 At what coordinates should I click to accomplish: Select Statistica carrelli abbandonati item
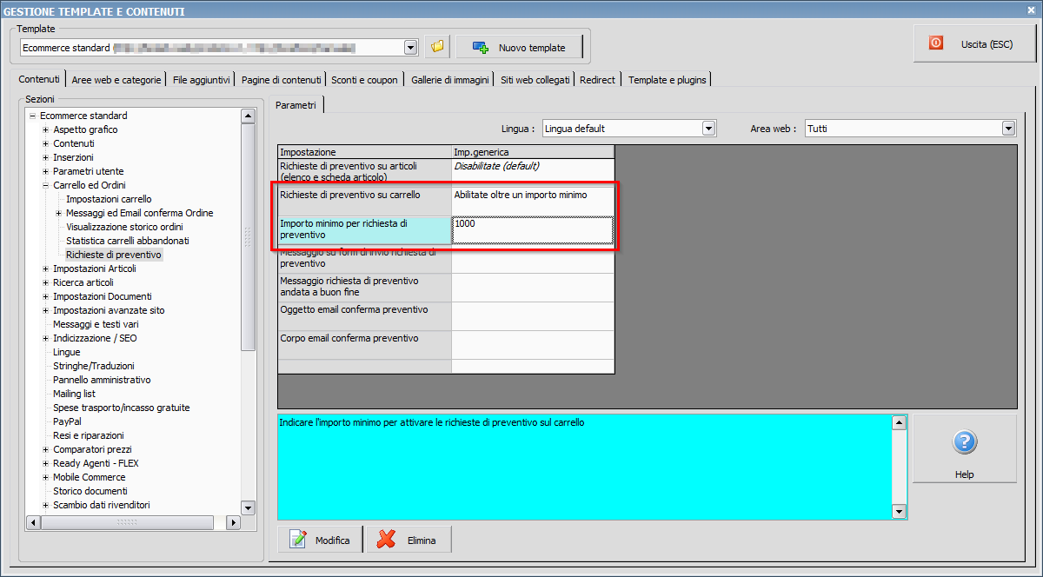128,241
